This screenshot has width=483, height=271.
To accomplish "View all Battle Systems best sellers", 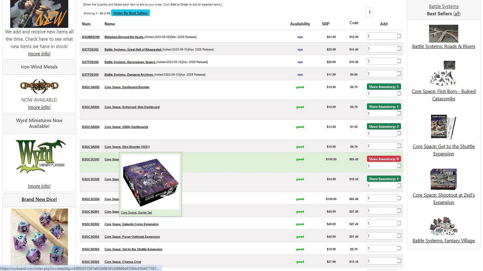I will 457,14.
